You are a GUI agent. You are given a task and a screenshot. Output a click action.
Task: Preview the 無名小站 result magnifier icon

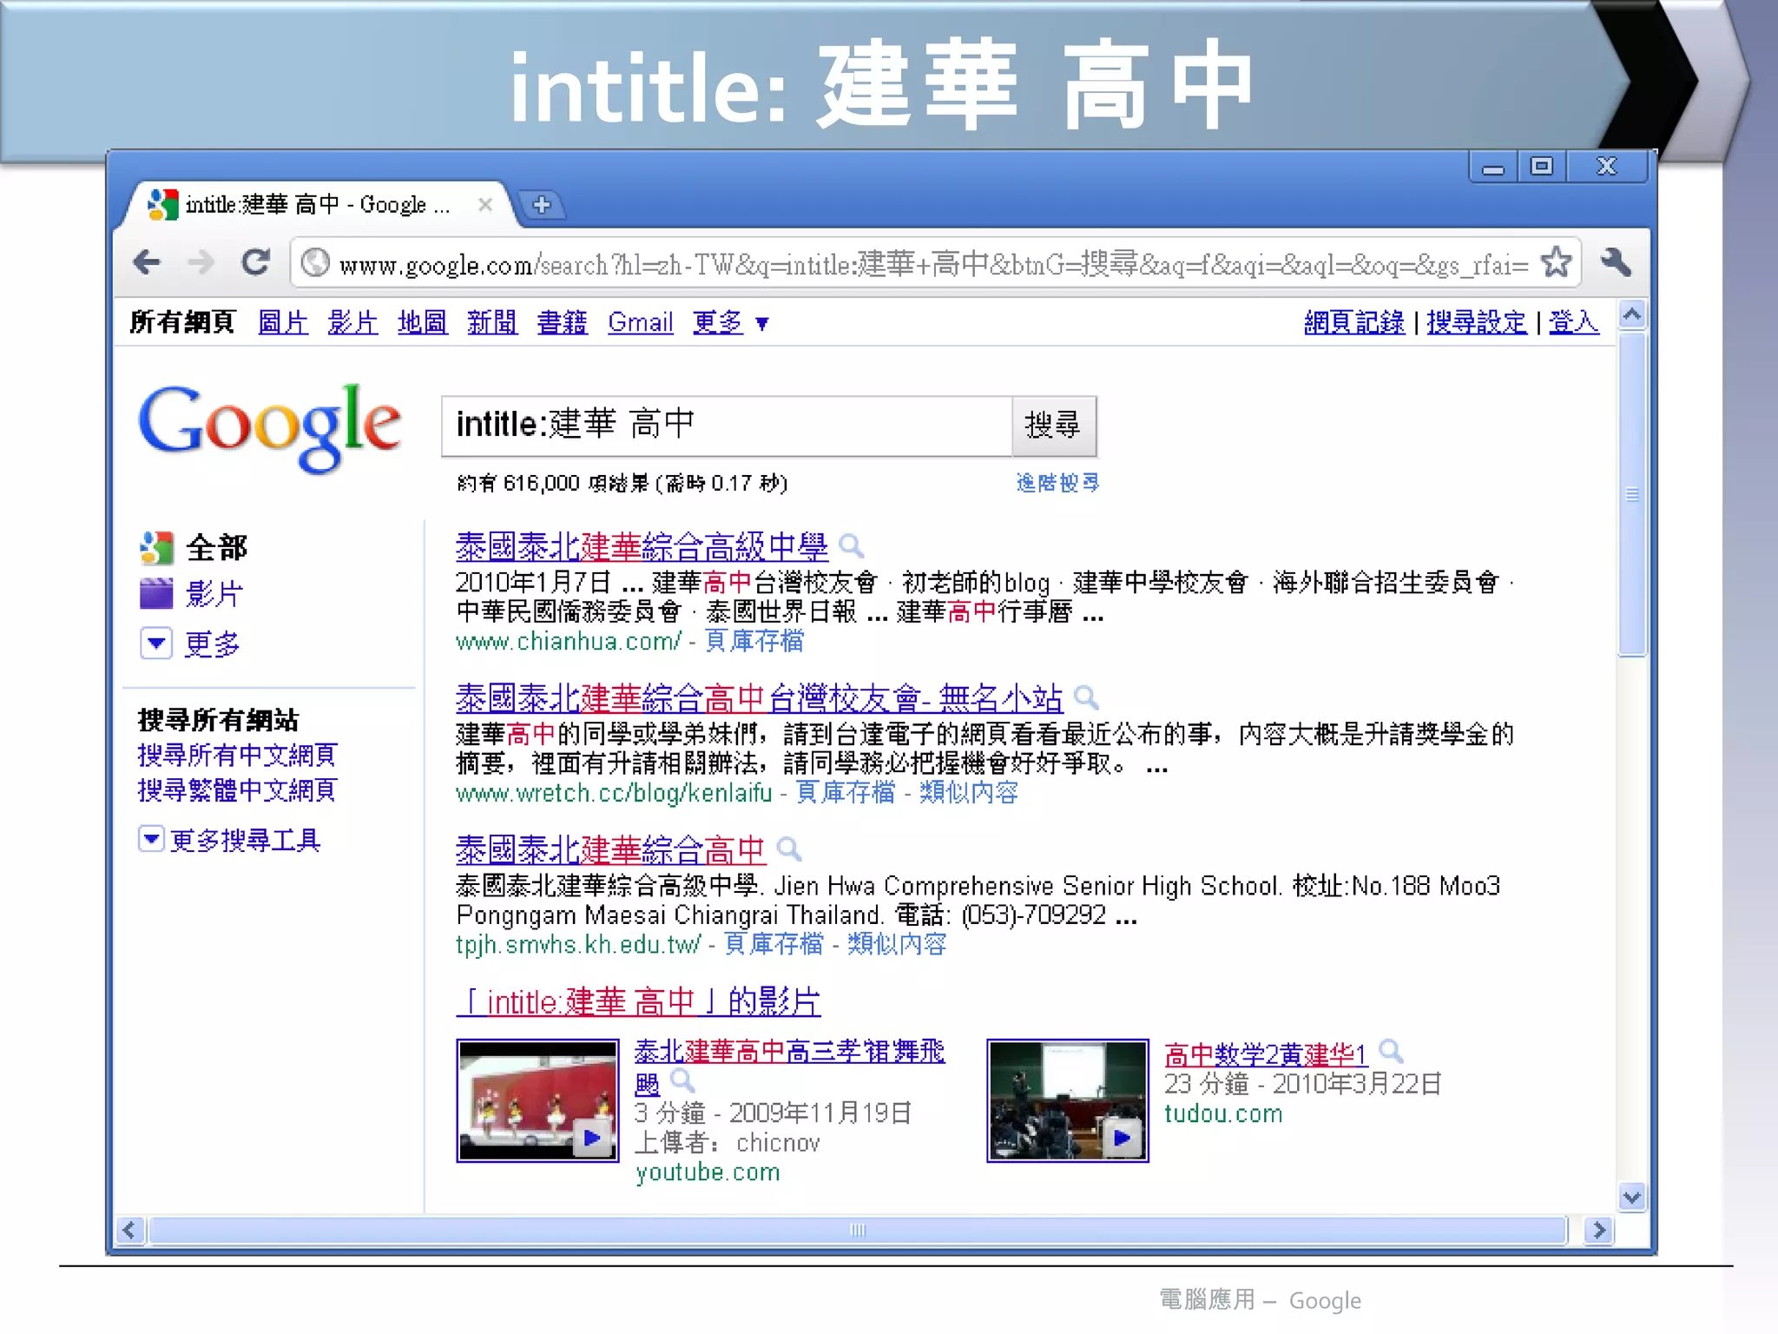pyautogui.click(x=1086, y=697)
